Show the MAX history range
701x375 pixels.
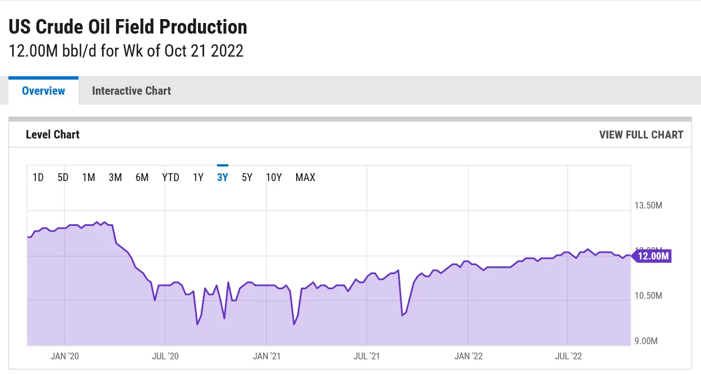click(305, 178)
